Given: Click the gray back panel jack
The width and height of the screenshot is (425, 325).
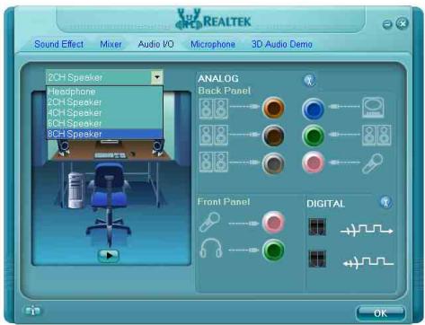Looking at the screenshot, I should pyautogui.click(x=273, y=163).
